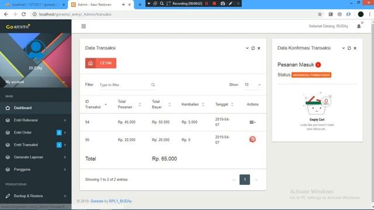374x210 pixels.
Task: Click the Entri Transaksi badge counter
Action: point(59,145)
